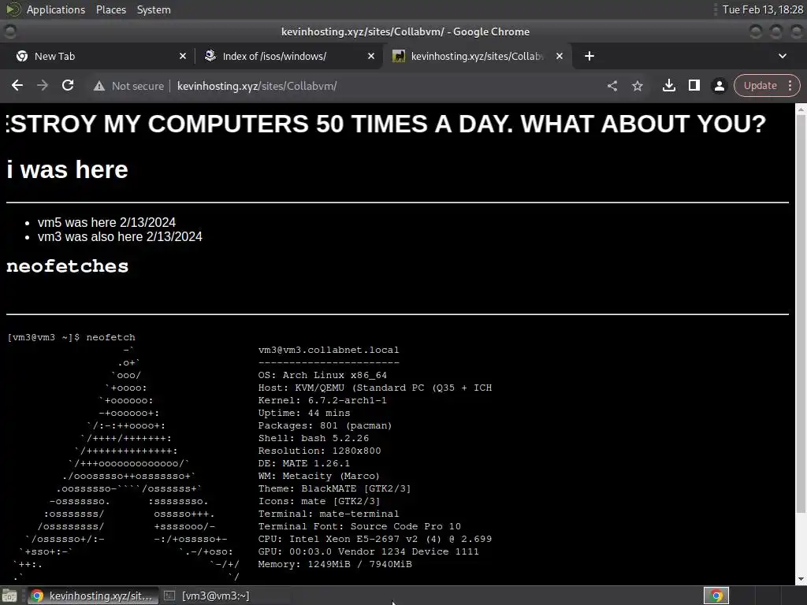
Task: Go back to the previous page
Action: point(17,85)
